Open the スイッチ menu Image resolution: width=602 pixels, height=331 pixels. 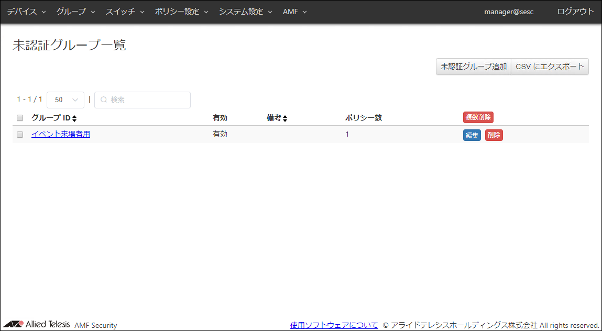[x=125, y=12]
